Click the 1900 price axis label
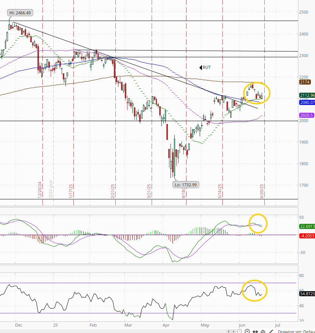Image resolution: width=315 pixels, height=333 pixels. tap(304, 142)
